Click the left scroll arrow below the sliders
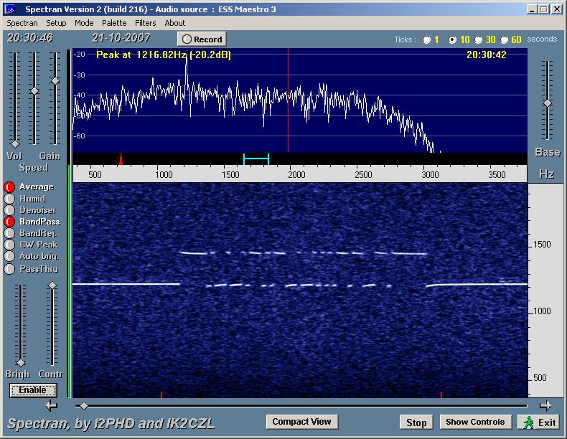567x439 pixels. click(51, 406)
